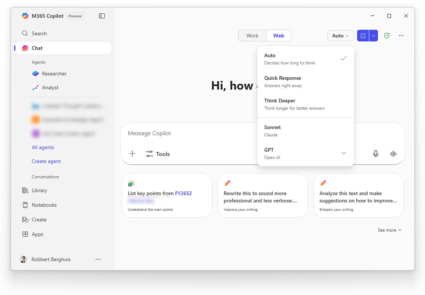The height and width of the screenshot is (295, 425).
Task: Minimize the Copilot window
Action: 372,16
